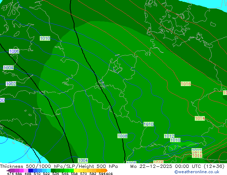Click the 1008 isobar label above the bottom edge
Image resolution: width=227 pixels, height=175 pixels.
(x=122, y=136)
